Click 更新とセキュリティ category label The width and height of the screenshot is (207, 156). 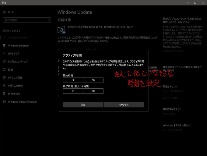[x=12, y=31]
